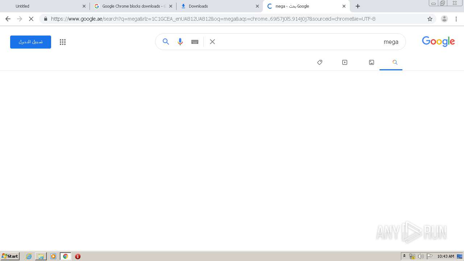Clear the search query with X
464x261 pixels.
tap(212, 42)
